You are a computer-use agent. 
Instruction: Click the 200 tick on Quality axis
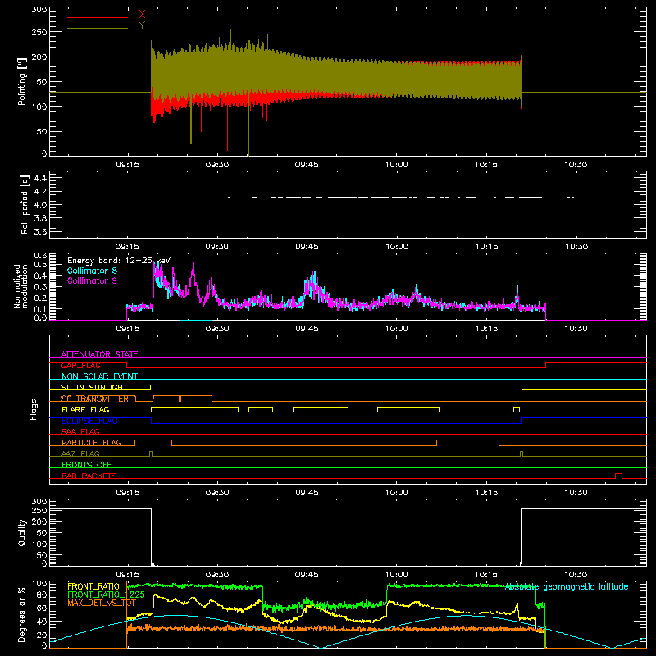pos(39,522)
